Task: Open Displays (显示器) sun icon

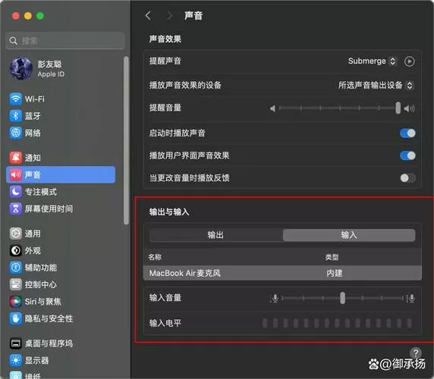Action: tap(15, 360)
